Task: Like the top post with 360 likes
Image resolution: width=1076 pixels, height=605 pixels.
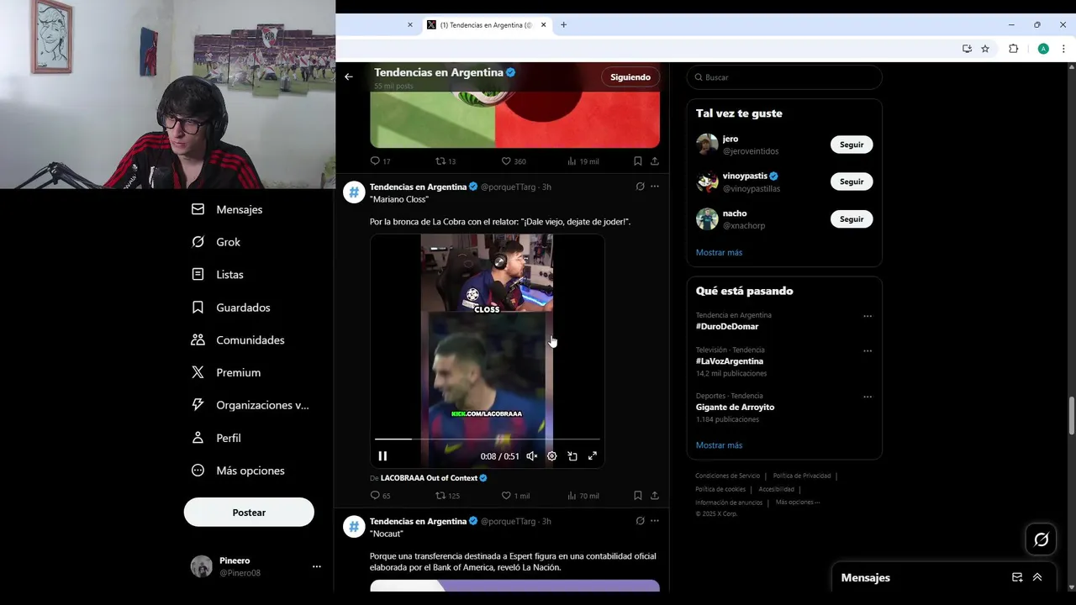Action: coord(514,161)
